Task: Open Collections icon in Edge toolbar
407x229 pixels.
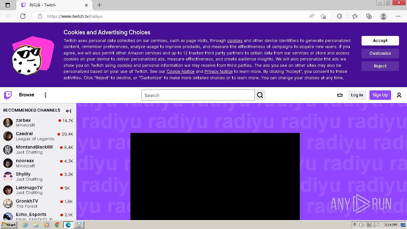Action: 369,16
